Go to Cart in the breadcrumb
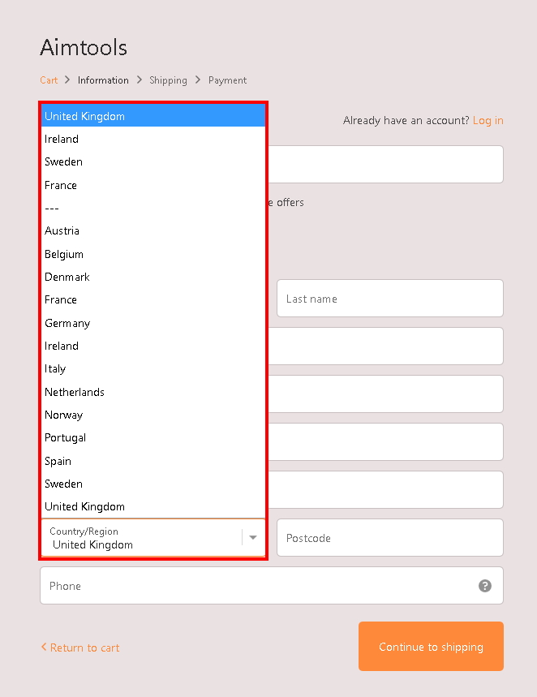Viewport: 537px width, 697px height. point(49,80)
